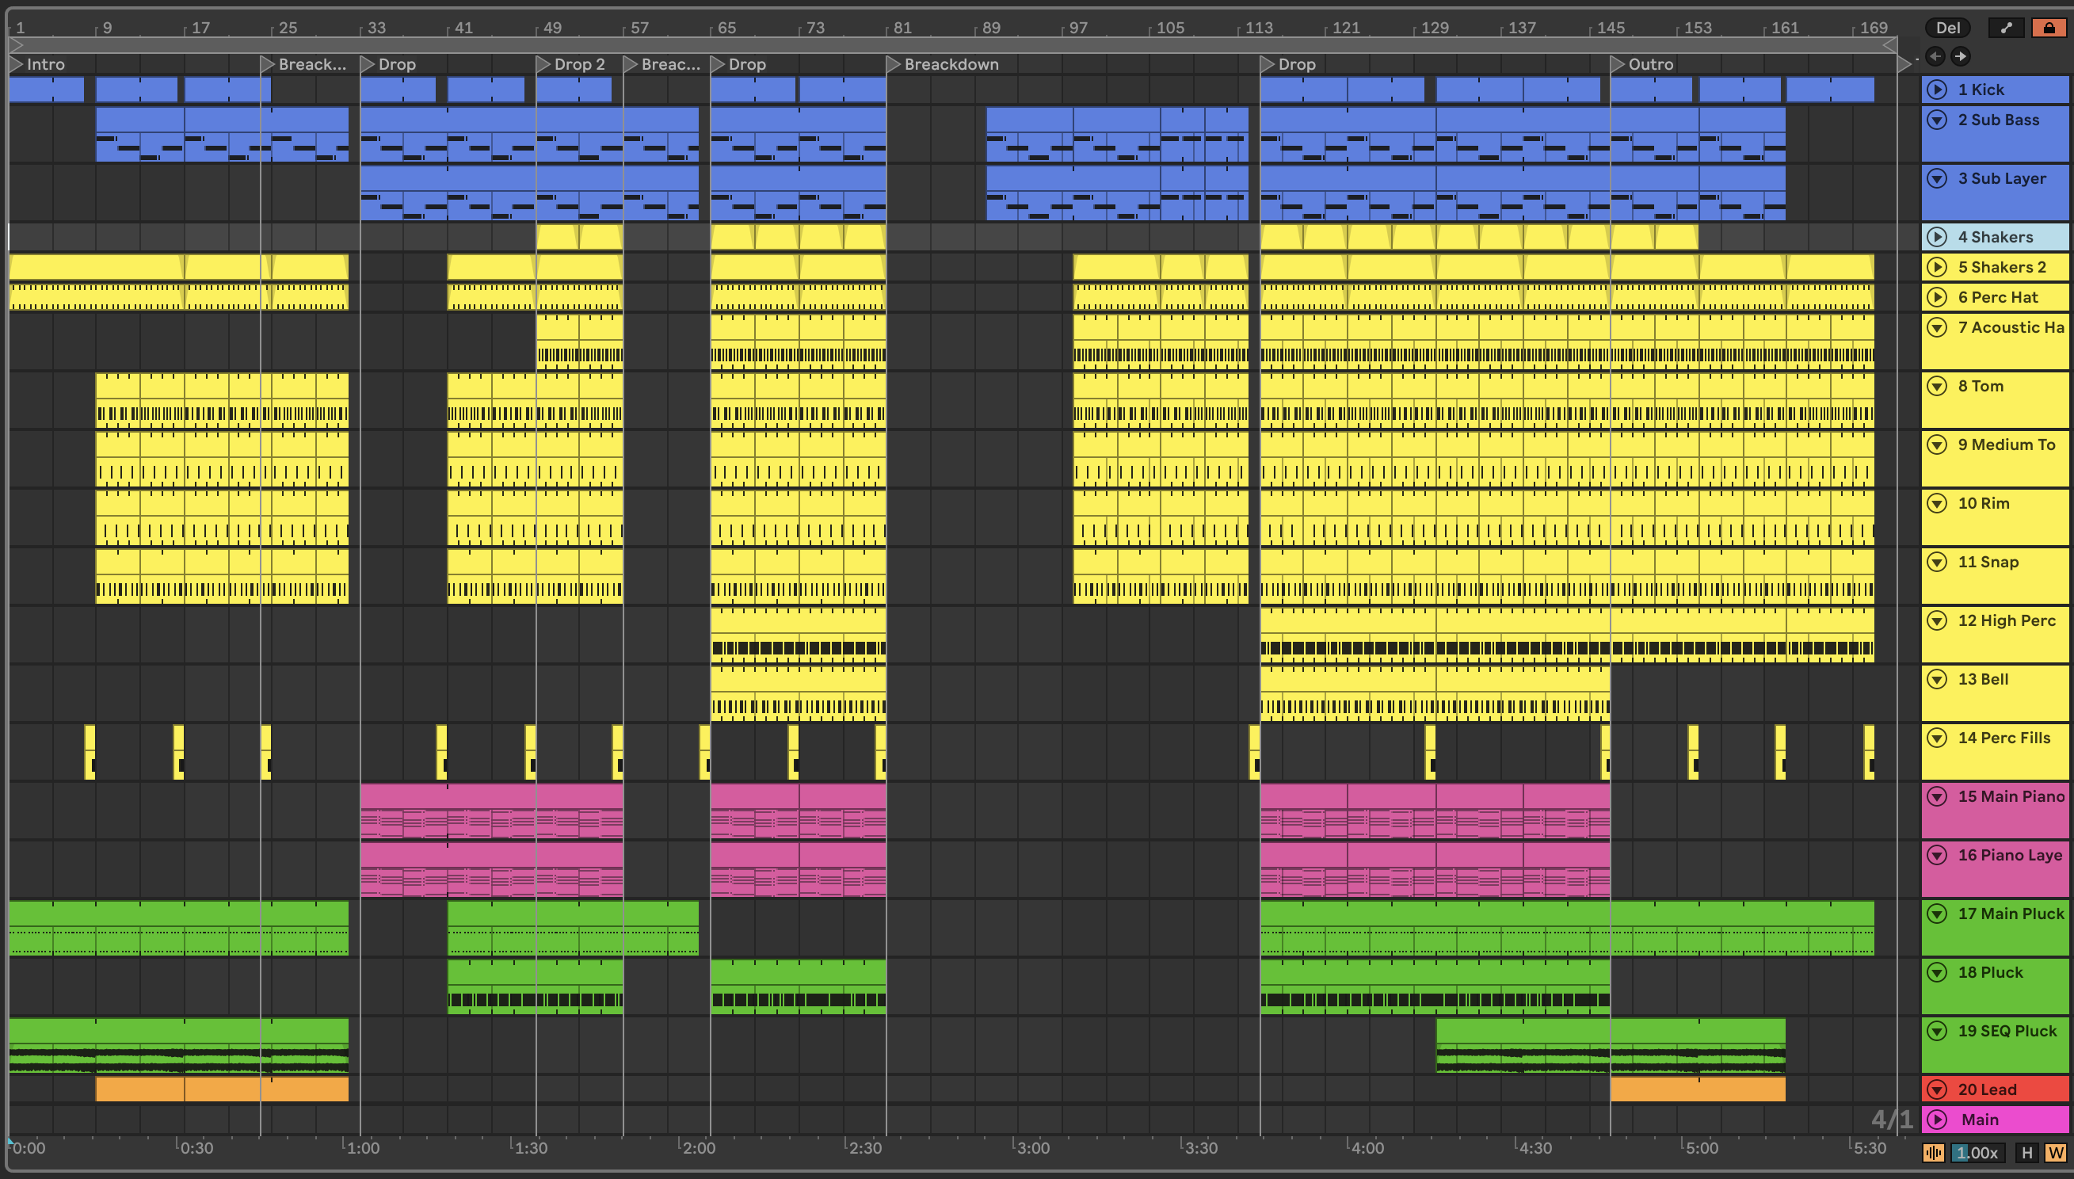This screenshot has height=1179, width=2074.
Task: Select the 19 SEQ Pluck track name
Action: (x=2007, y=1031)
